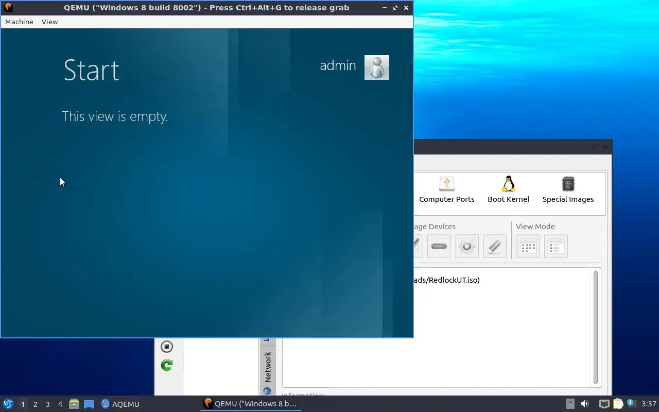Close the AQEMU background window
Image resolution: width=659 pixels, height=412 pixels.
(x=605, y=147)
